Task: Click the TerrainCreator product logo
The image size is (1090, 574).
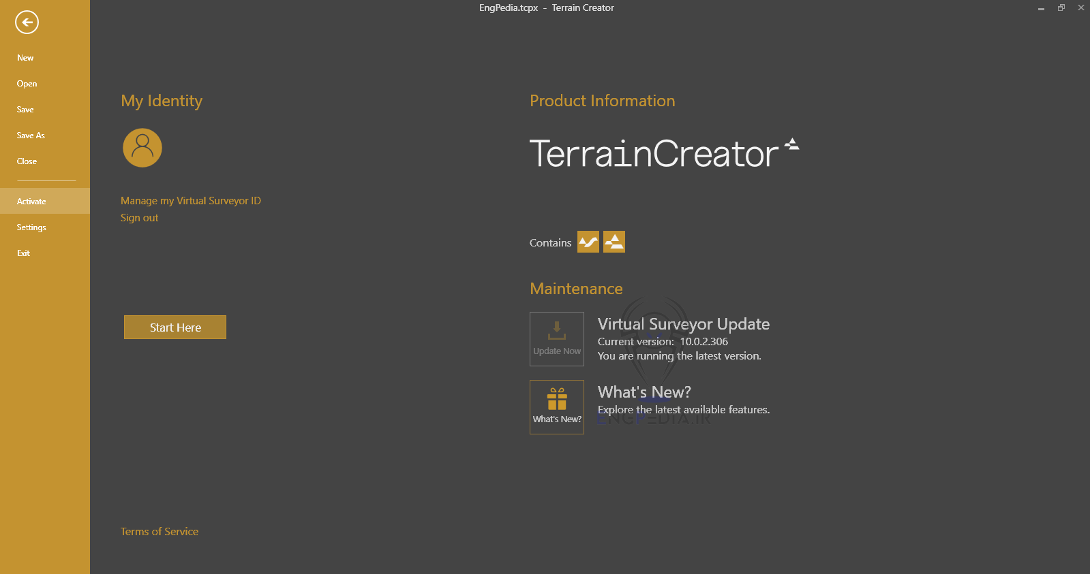Action: click(665, 153)
